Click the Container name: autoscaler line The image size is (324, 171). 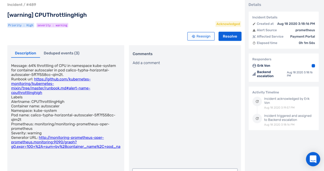(35, 106)
